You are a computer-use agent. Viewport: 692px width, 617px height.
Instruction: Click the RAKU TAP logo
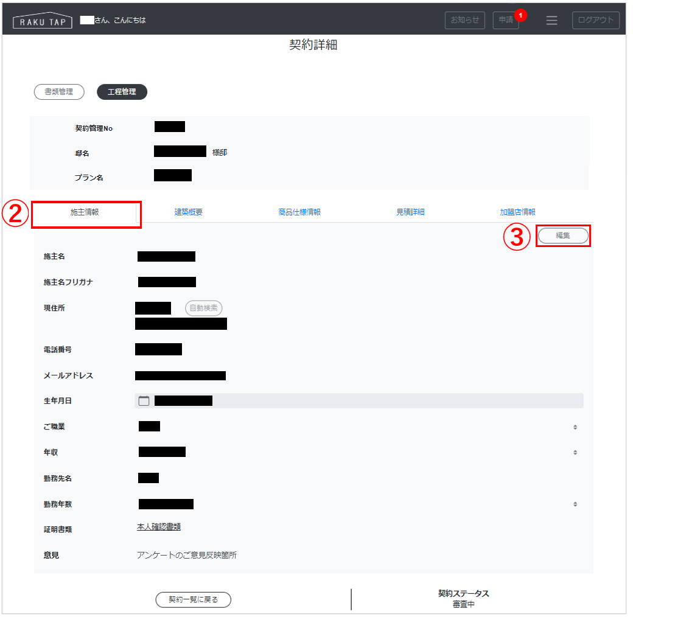43,20
